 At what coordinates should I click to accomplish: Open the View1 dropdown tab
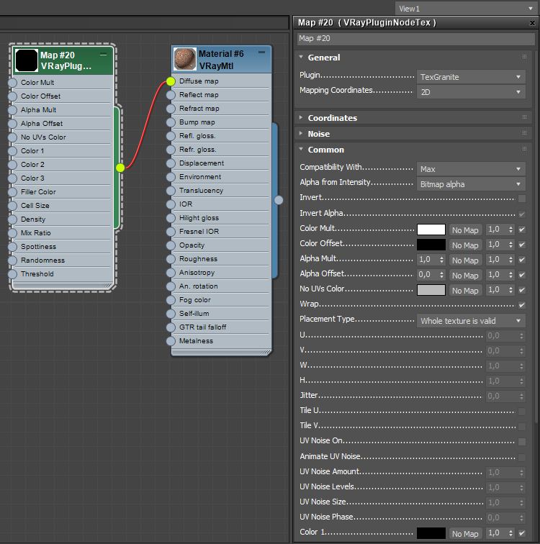(466, 9)
